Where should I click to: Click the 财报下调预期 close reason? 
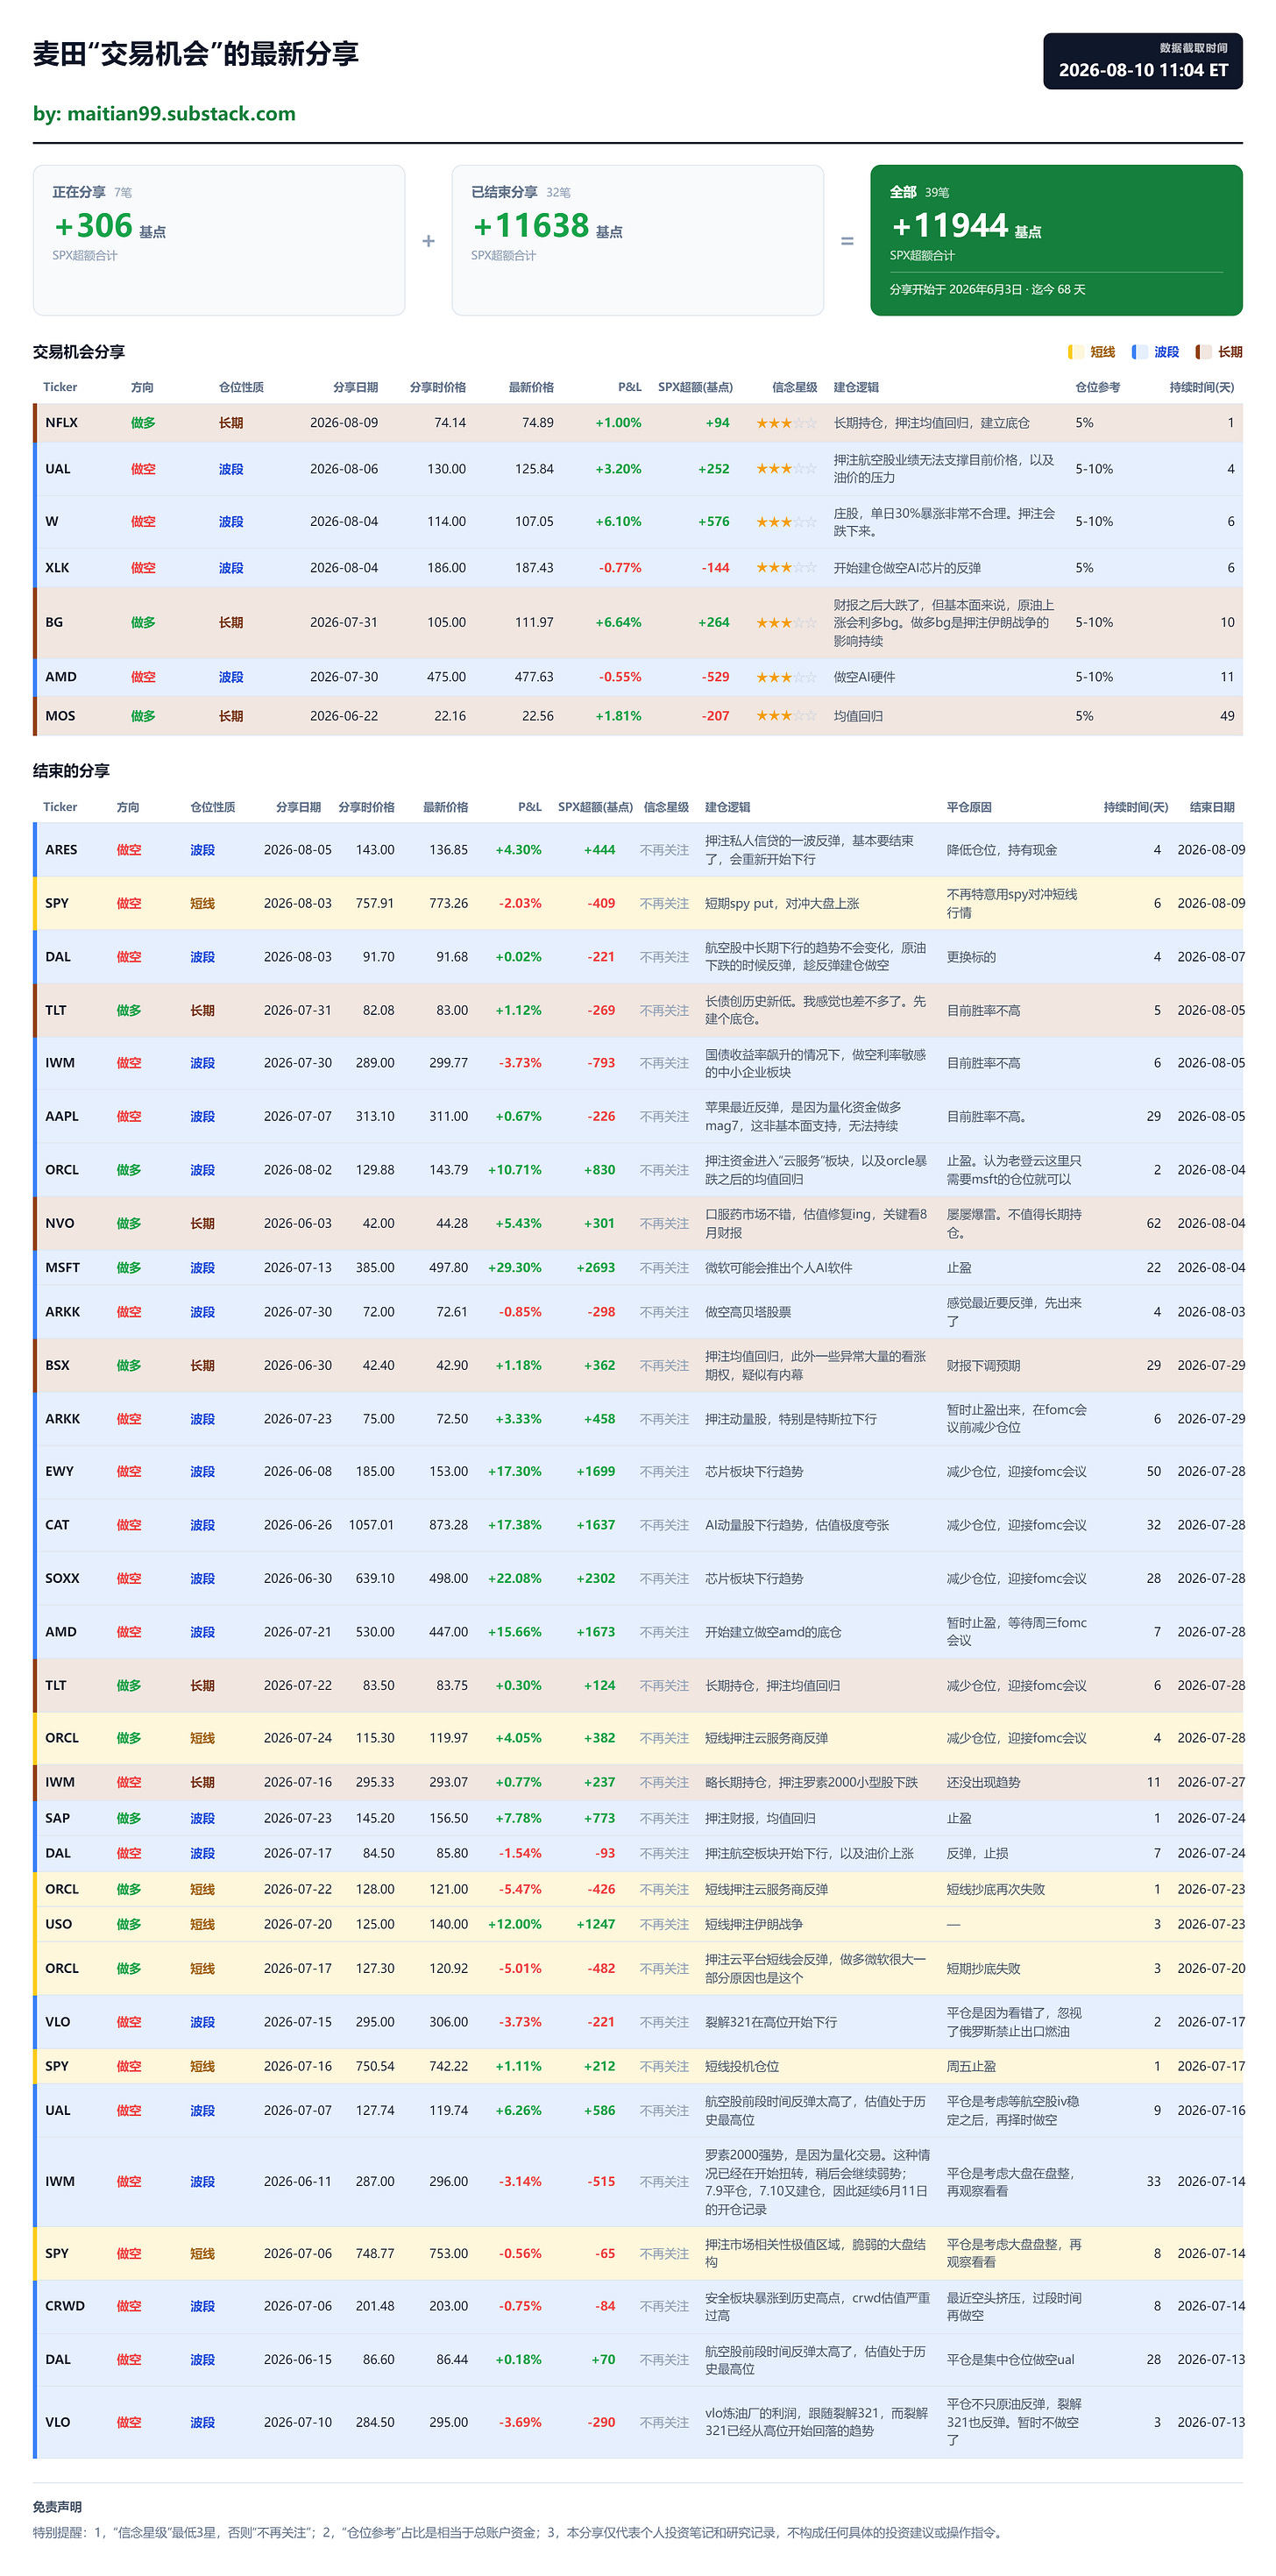(984, 1366)
